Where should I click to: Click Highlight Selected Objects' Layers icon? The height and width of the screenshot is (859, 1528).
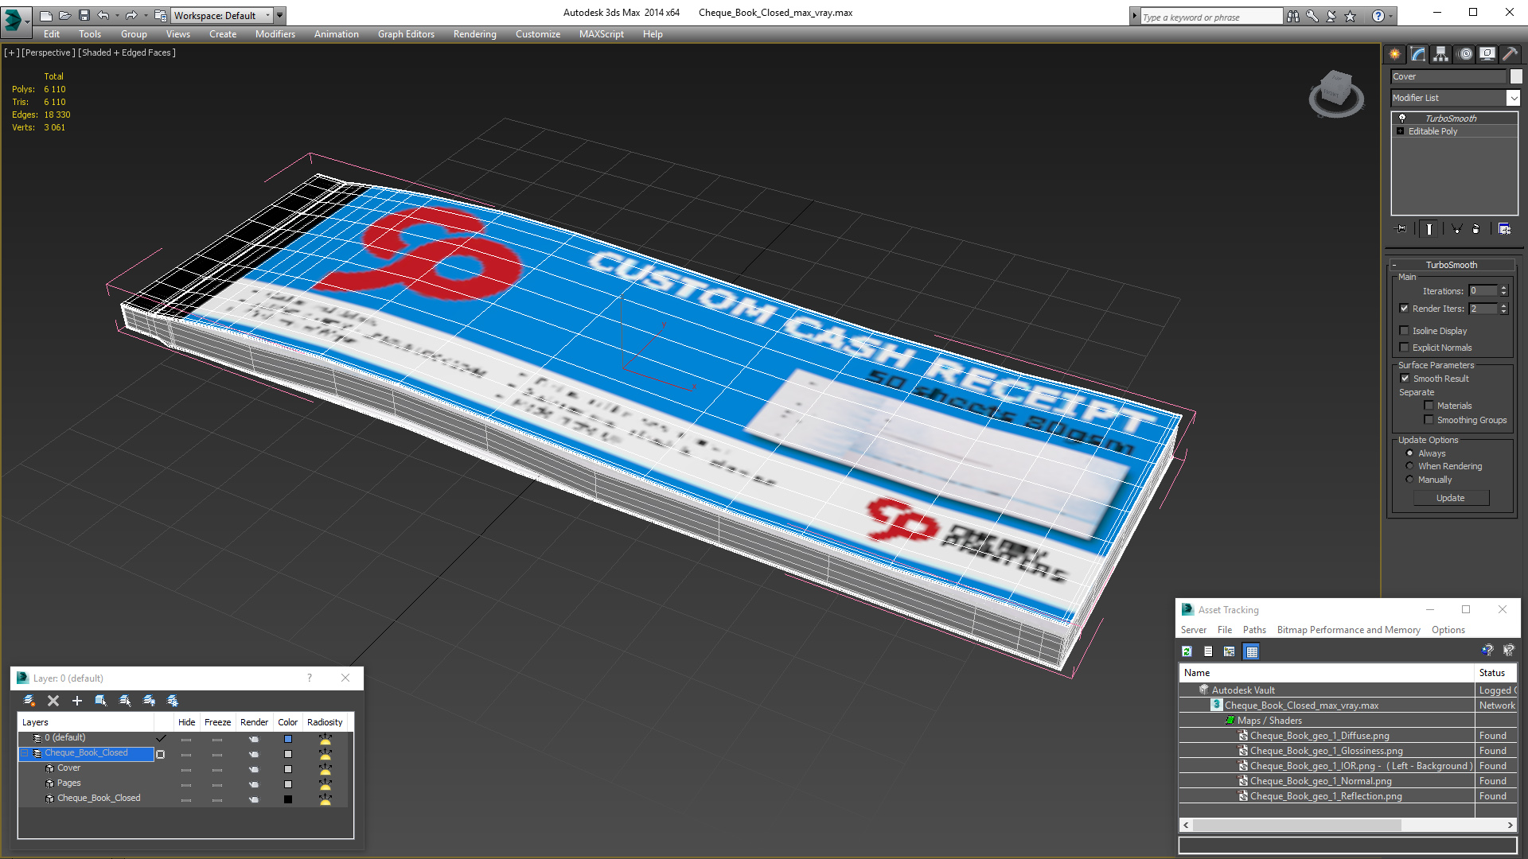coord(125,701)
